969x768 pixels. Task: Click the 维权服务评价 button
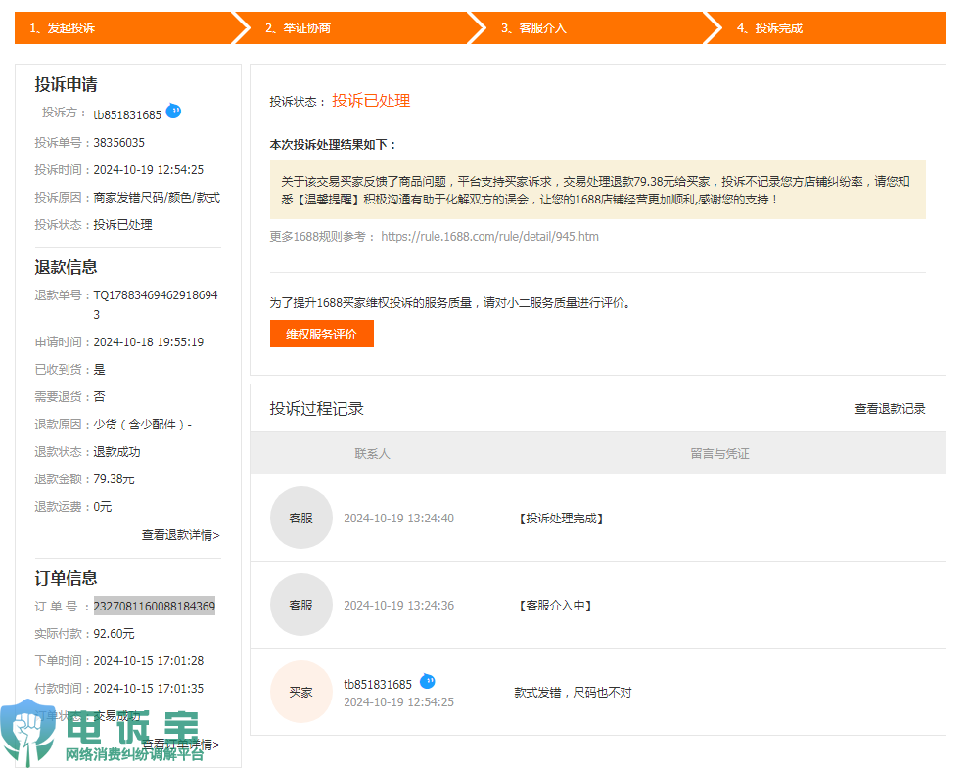tap(321, 334)
